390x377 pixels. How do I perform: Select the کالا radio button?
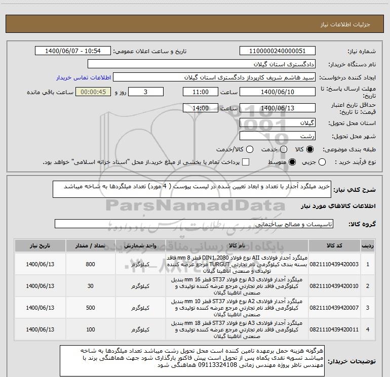point(310,149)
